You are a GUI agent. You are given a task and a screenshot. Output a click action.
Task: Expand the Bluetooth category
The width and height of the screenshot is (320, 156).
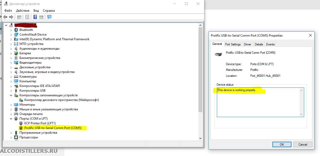pos(11,30)
